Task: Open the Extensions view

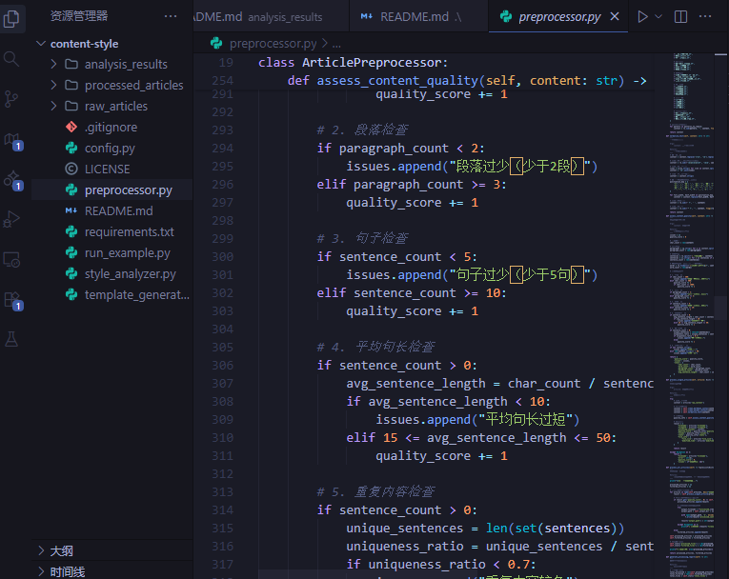Action: pos(11,299)
